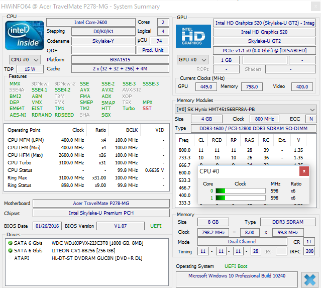Click the cache value 2 x (32 + 32 + 256) + 4M
The width and height of the screenshot is (321, 288).
tap(120, 69)
